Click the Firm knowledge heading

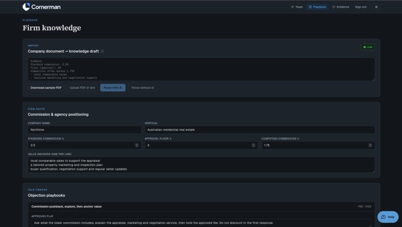click(52, 28)
